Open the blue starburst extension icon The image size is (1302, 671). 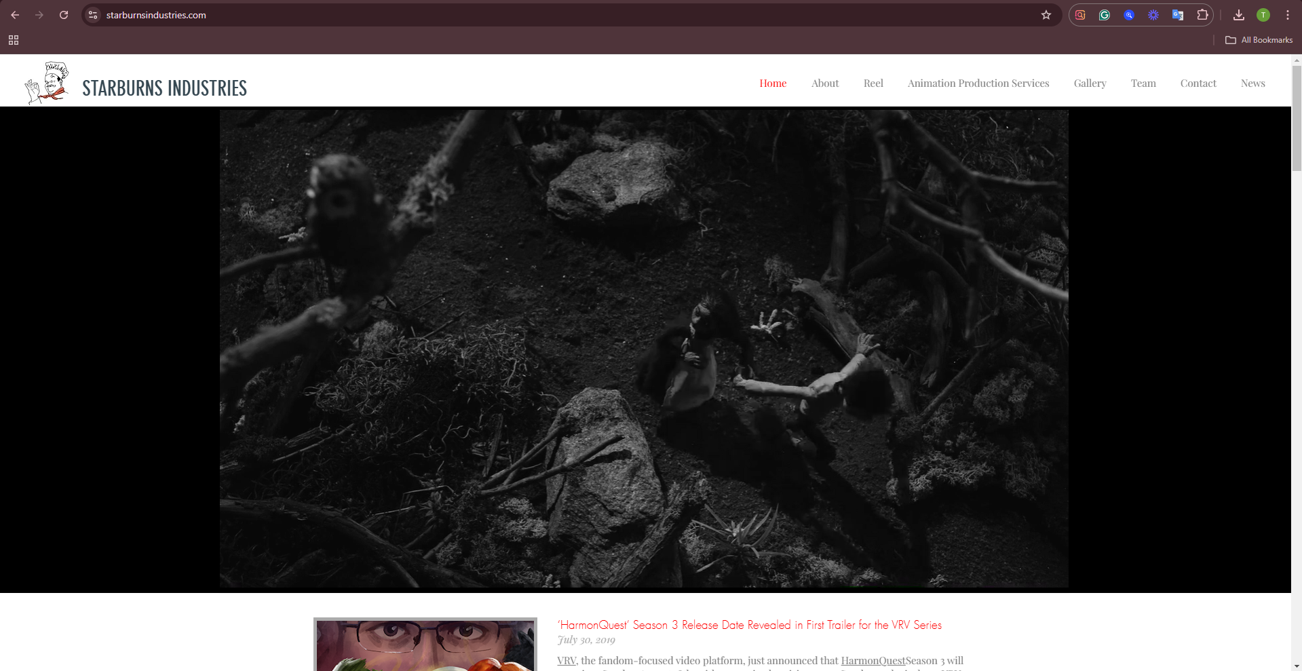click(x=1153, y=15)
